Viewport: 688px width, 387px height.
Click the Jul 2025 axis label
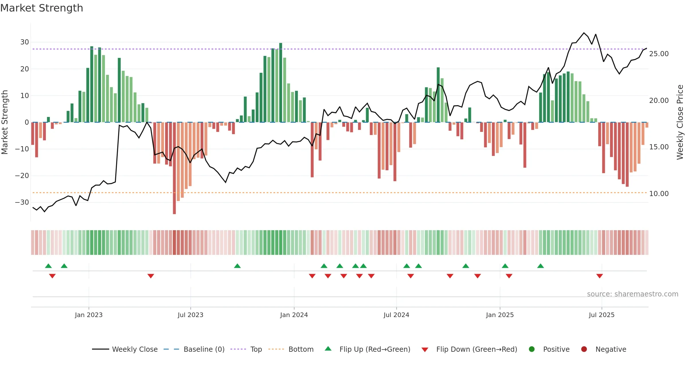point(601,315)
